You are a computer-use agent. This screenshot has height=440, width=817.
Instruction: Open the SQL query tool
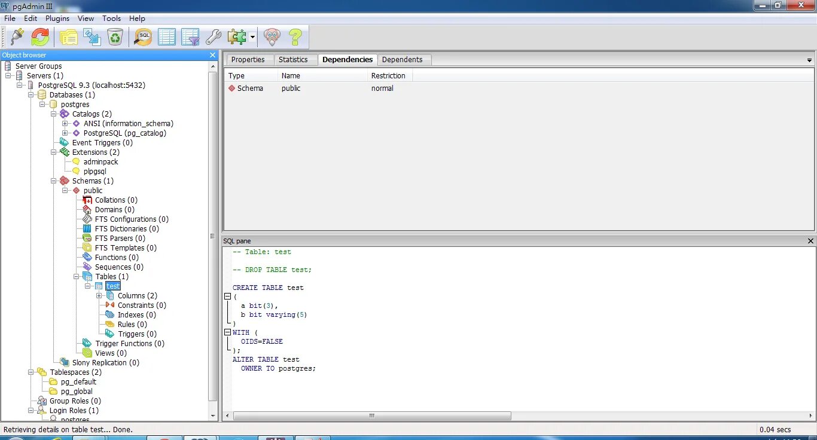[144, 37]
